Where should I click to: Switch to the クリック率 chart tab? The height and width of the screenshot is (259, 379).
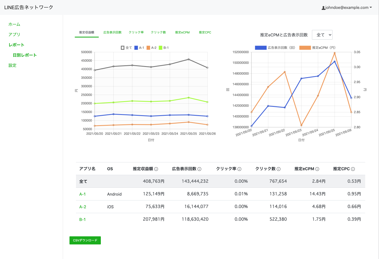tap(136, 32)
